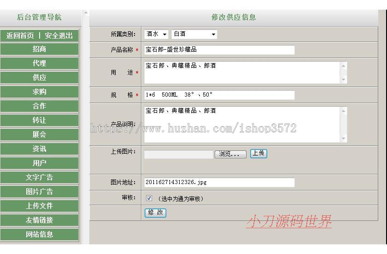Image resolution: width=387 pixels, height=254 pixels.
Task: Open the 用户 menu item
Action: point(40,163)
